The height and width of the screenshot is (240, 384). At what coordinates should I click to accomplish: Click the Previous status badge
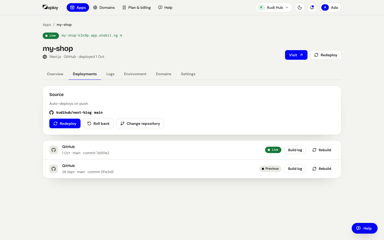click(270, 169)
